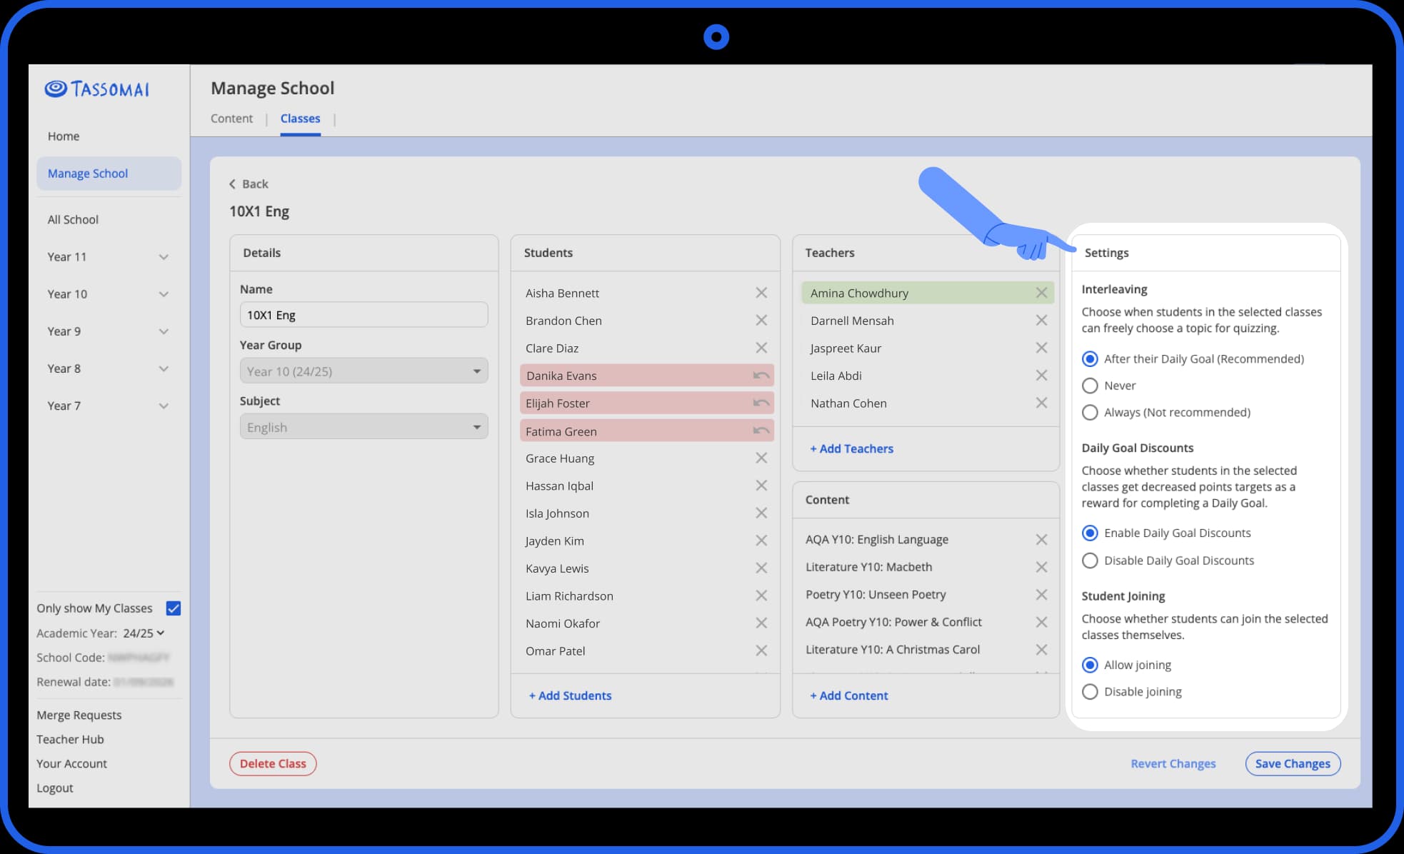1404x854 pixels.
Task: Toggle Only show My Classes checkbox
Action: click(173, 608)
